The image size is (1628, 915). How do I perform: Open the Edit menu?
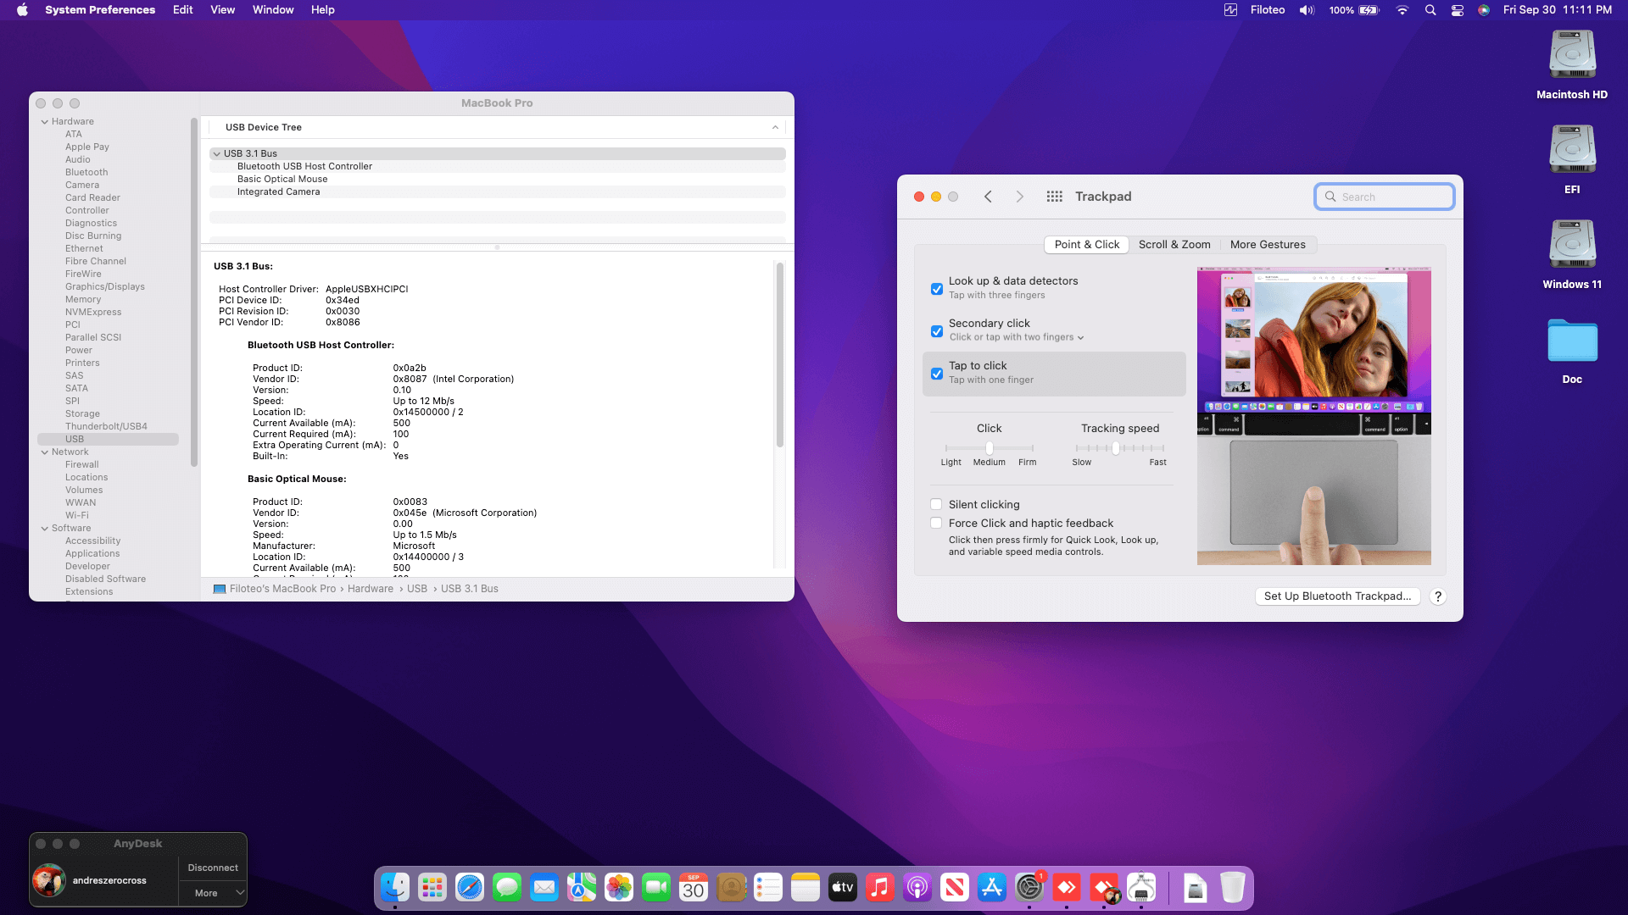(x=183, y=10)
